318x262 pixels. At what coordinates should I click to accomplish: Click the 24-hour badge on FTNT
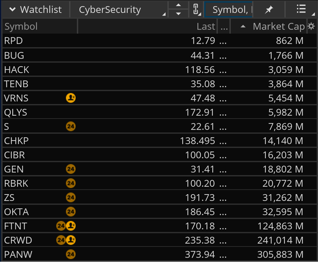pyautogui.click(x=61, y=226)
